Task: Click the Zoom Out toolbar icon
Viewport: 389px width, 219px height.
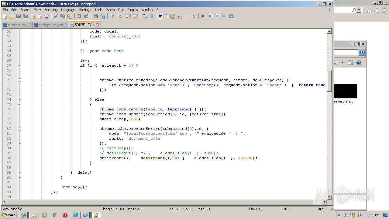Action: coord(119,16)
